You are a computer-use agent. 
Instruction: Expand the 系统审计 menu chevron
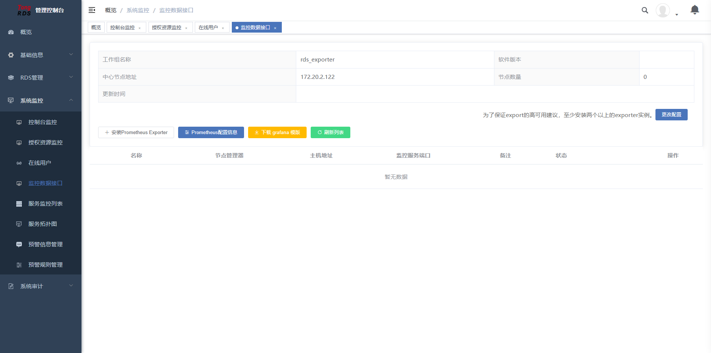click(x=71, y=286)
